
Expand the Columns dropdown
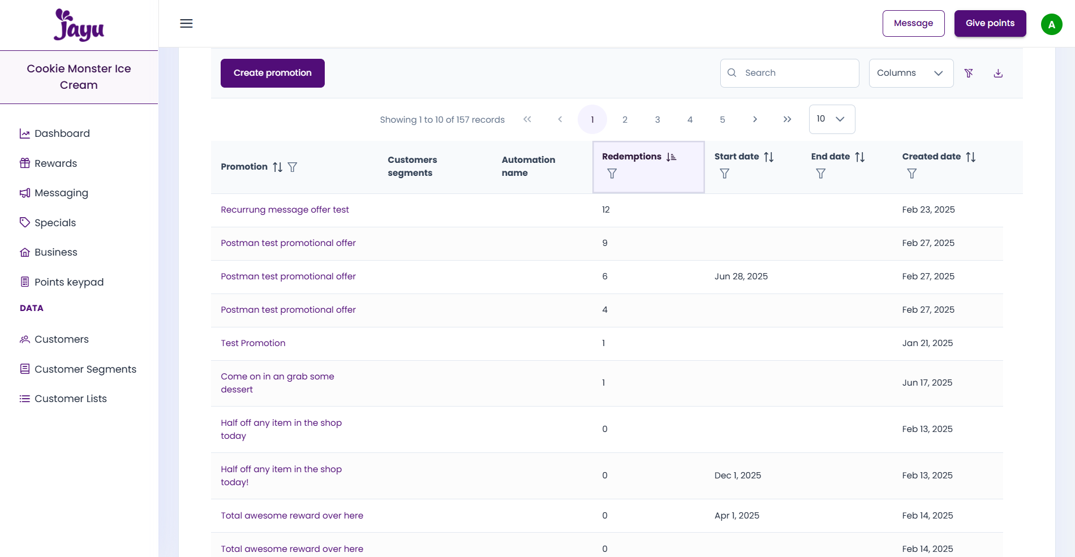910,73
